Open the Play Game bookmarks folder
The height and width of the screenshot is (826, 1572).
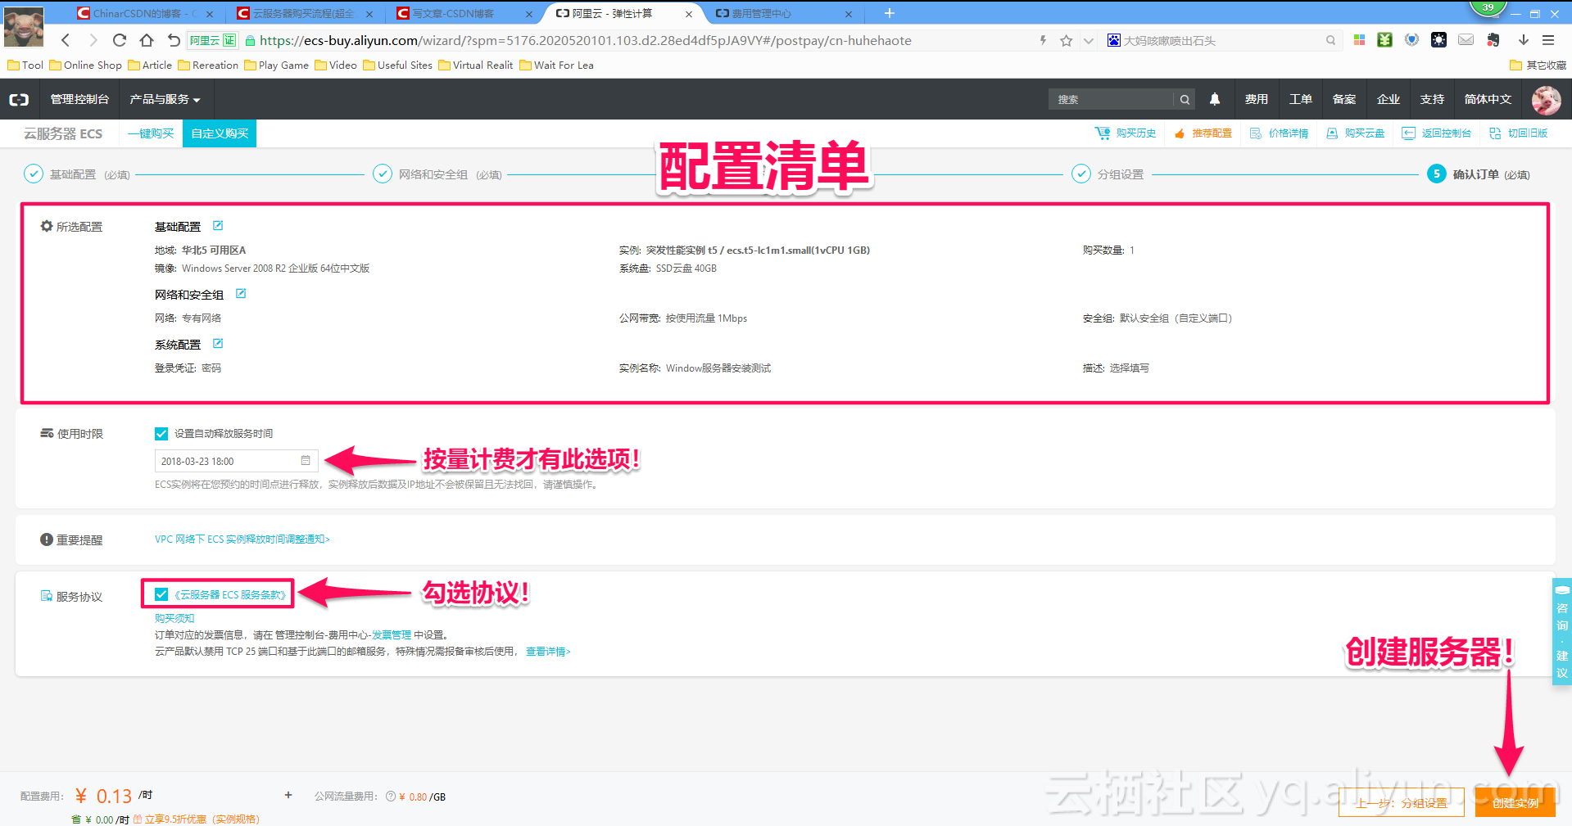(x=276, y=65)
